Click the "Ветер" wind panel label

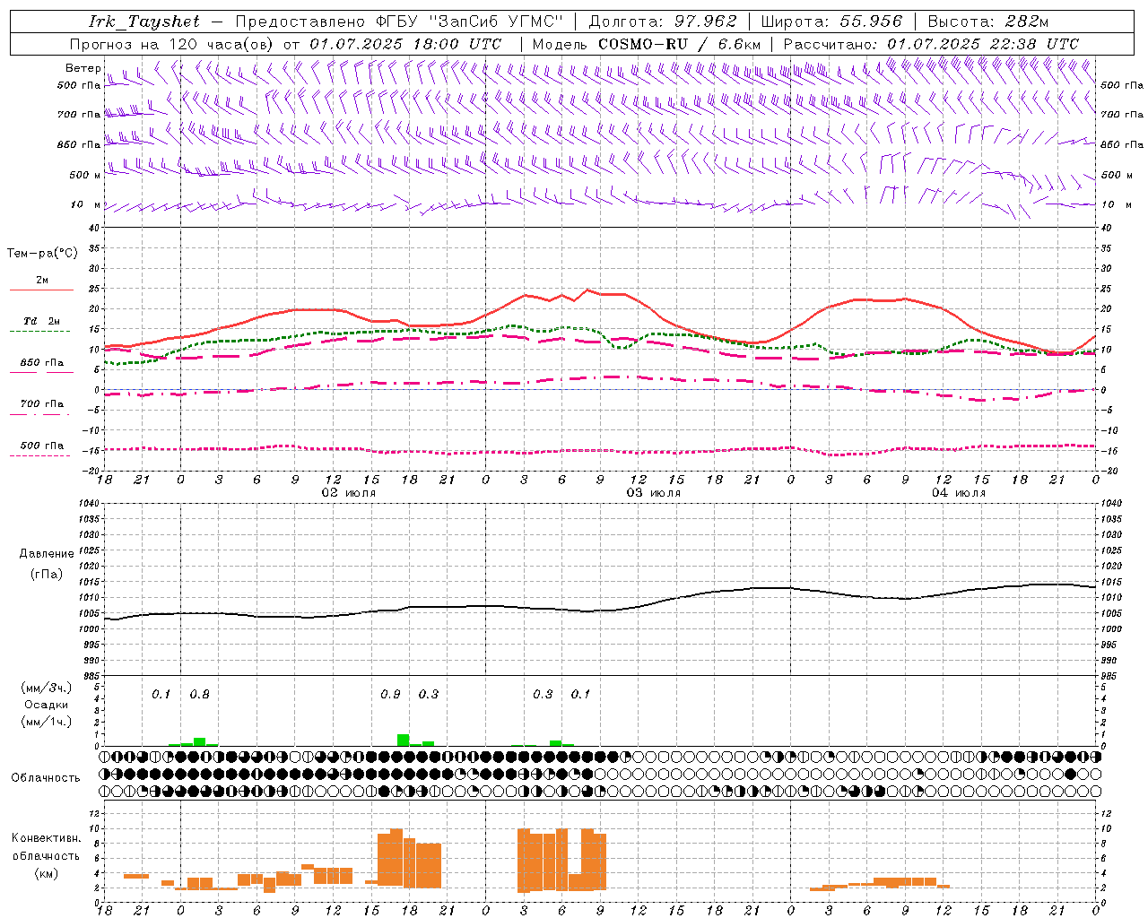point(83,68)
